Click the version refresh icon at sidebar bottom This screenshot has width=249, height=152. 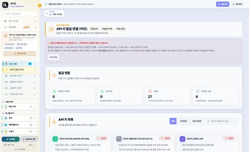pyautogui.click(x=16, y=149)
